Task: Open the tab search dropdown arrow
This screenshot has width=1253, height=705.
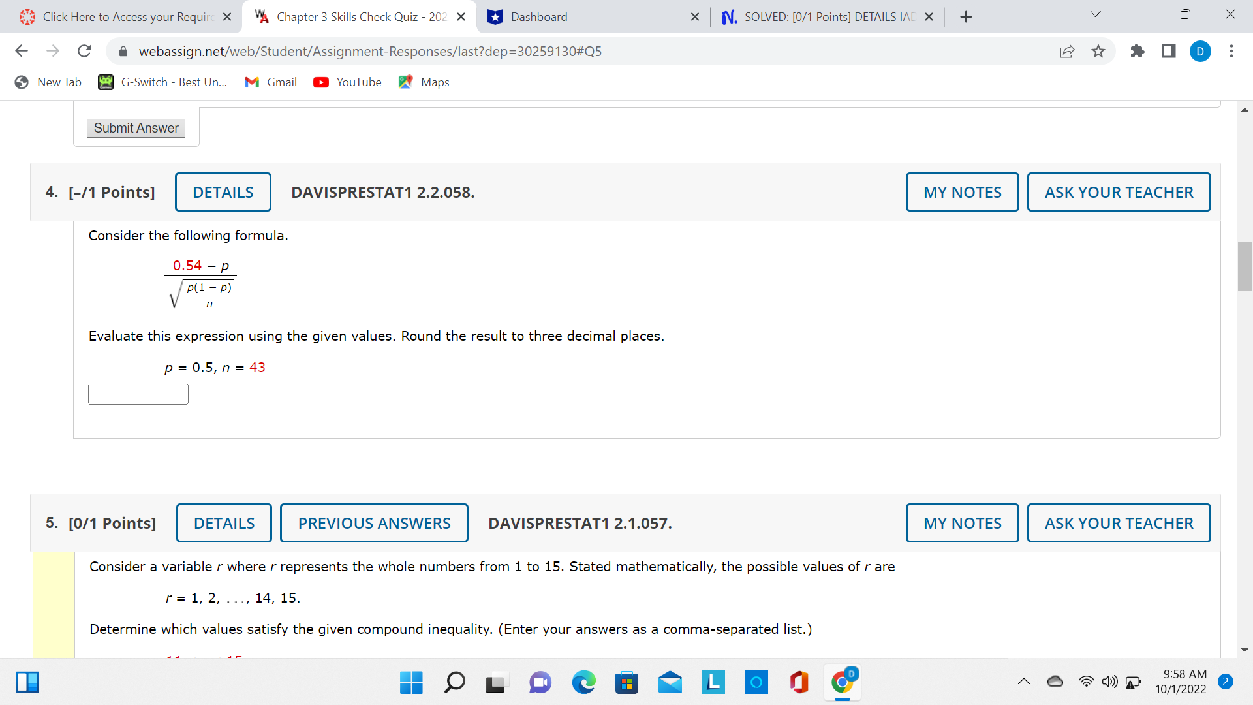Action: [x=1094, y=14]
